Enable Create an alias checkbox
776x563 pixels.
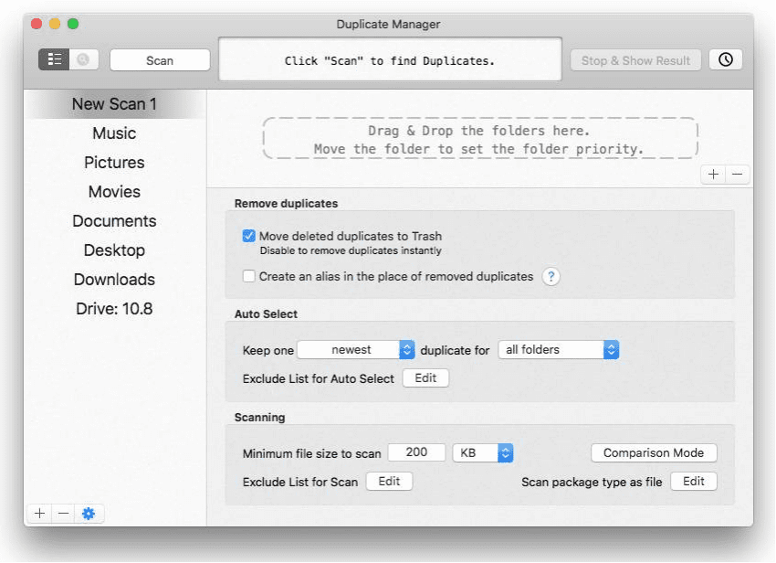[249, 276]
